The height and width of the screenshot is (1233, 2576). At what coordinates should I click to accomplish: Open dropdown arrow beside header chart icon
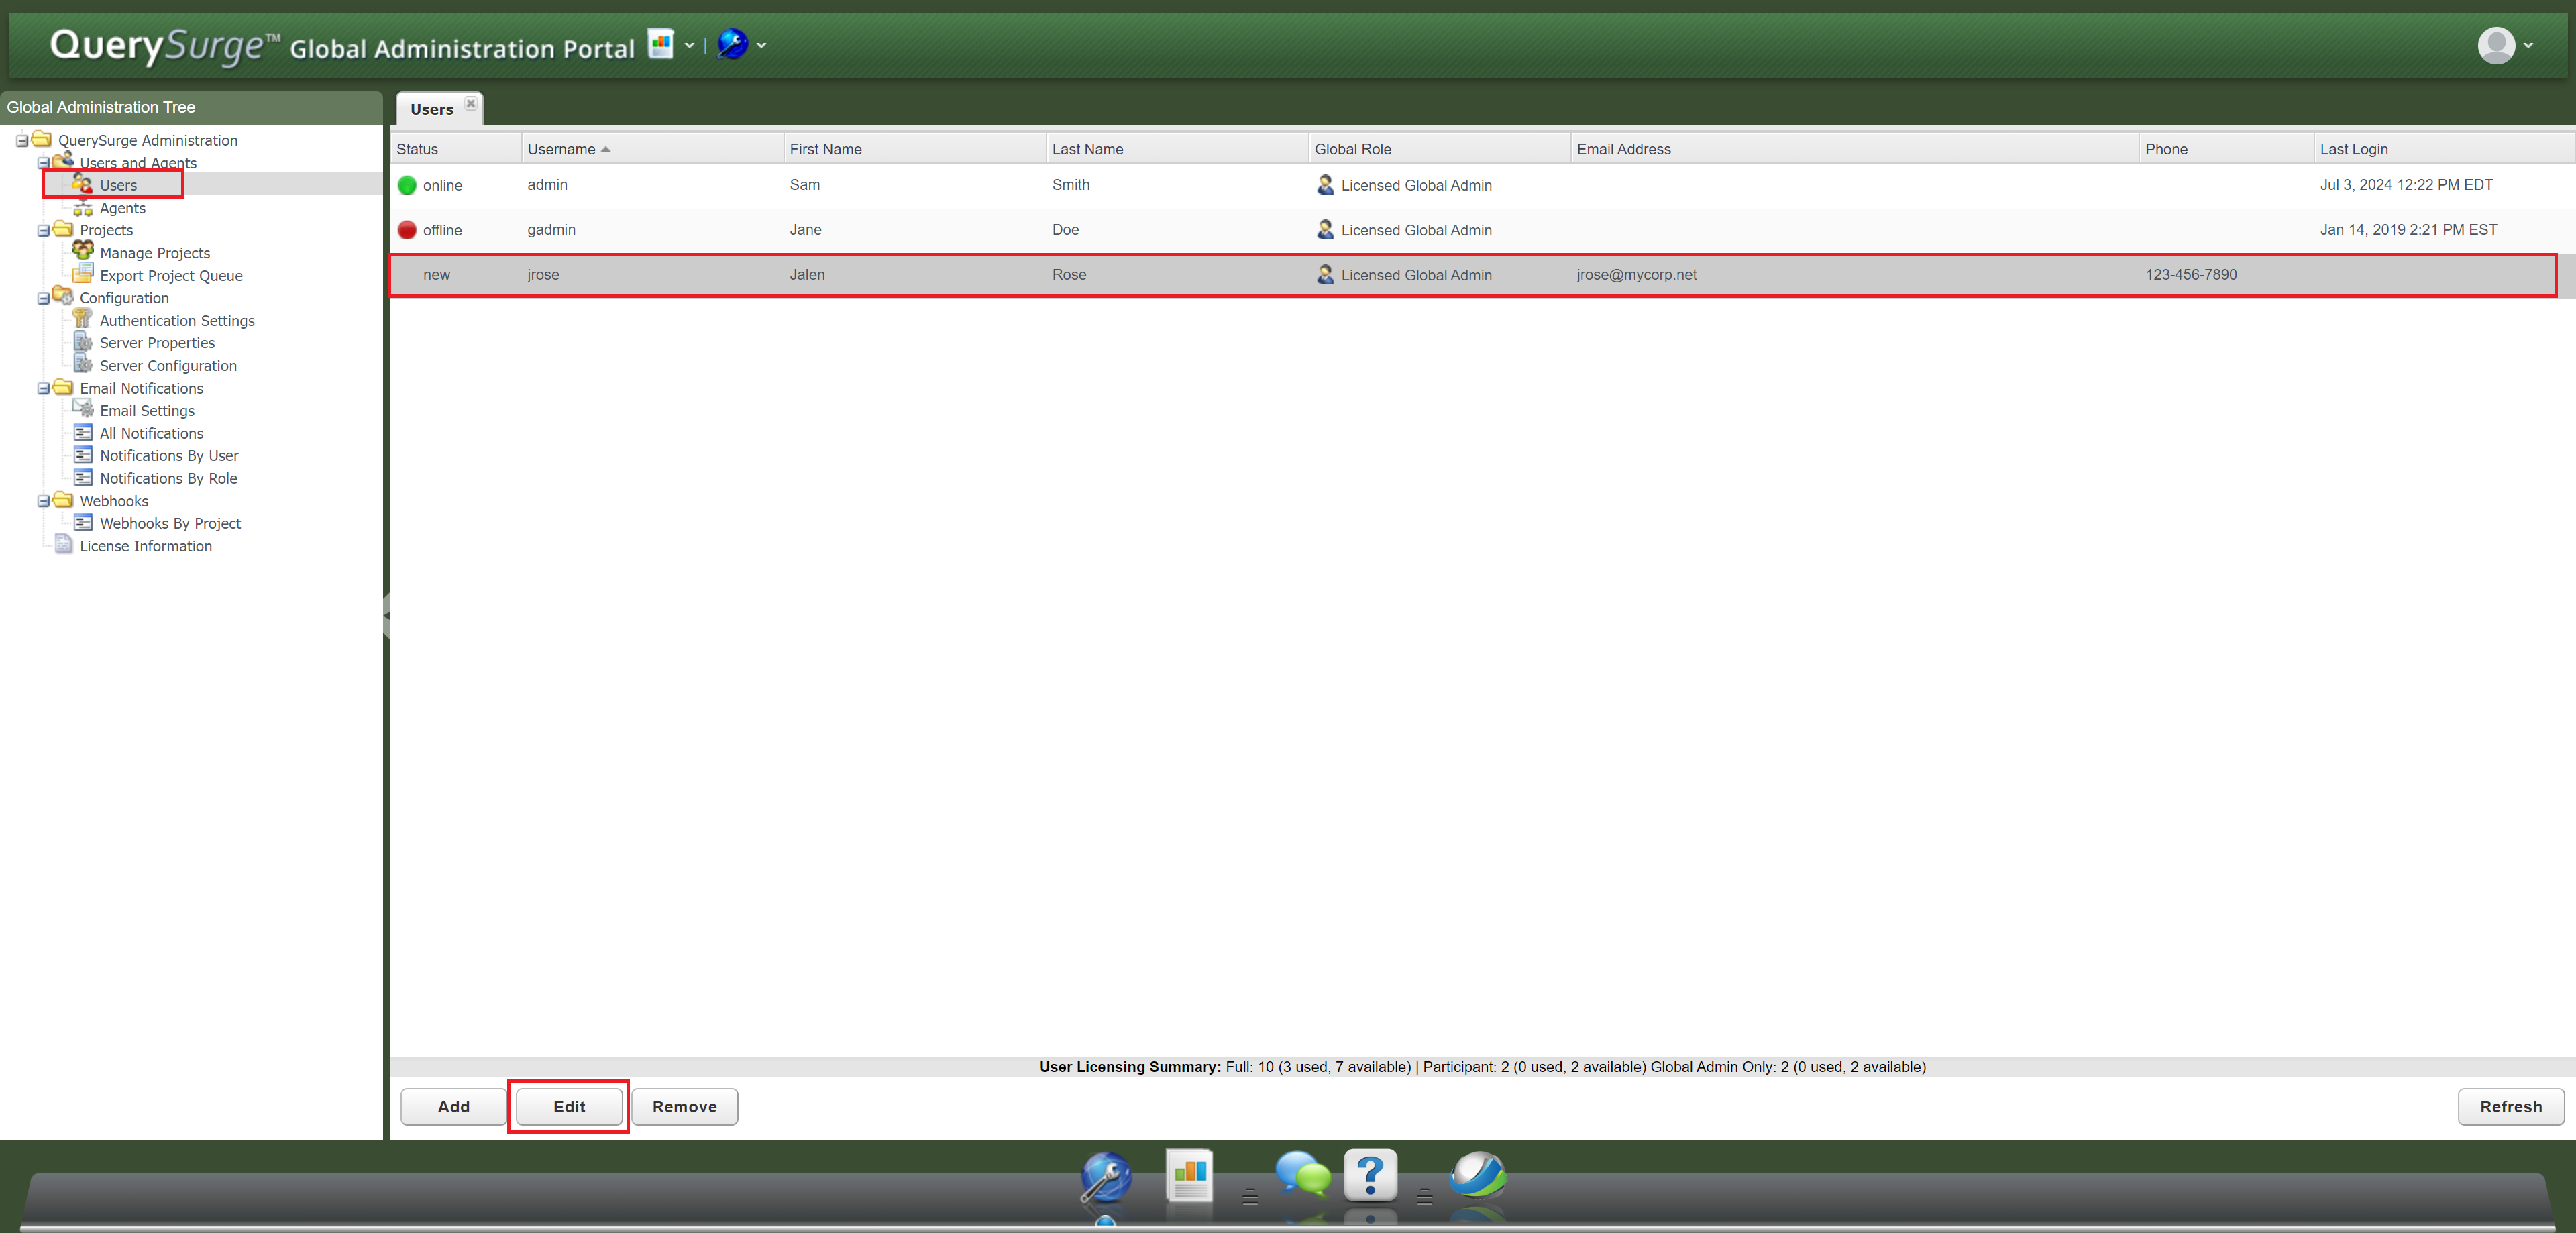(689, 45)
